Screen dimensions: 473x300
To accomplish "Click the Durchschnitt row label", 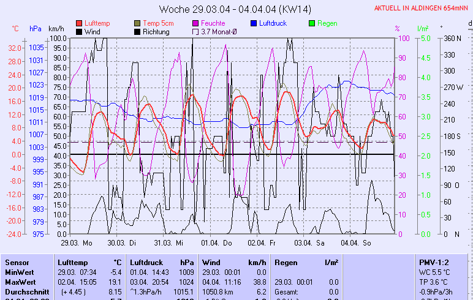I will point(25,292).
